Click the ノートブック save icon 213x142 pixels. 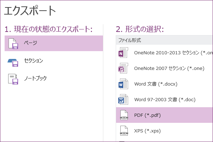13,79
